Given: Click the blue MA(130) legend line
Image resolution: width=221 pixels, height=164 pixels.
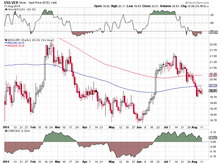Looking at the screenshot, I should pyautogui.click(x=6, y=43).
